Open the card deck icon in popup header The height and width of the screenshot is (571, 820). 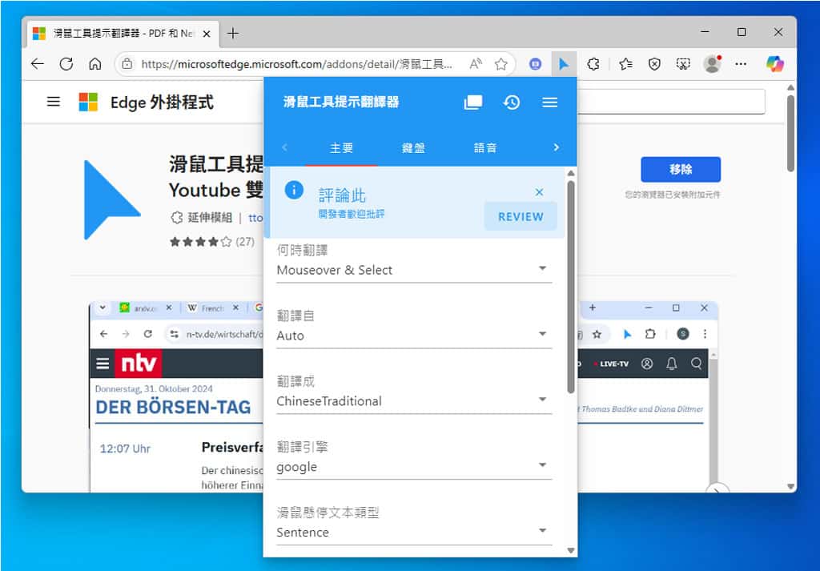click(473, 102)
